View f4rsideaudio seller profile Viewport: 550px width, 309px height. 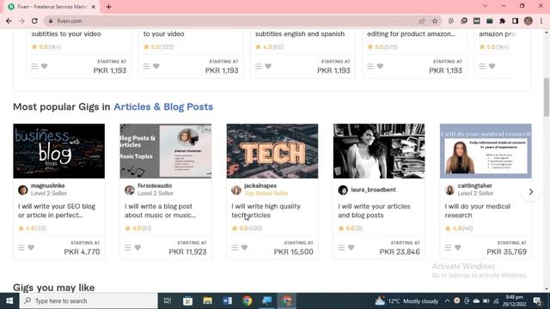point(155,185)
